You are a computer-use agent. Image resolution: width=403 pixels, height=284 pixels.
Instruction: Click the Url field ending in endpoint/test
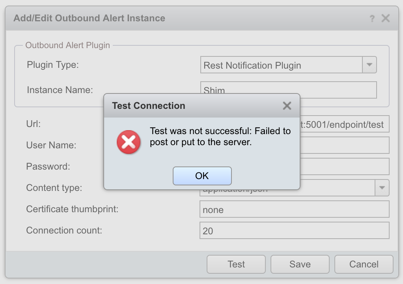[344, 124]
